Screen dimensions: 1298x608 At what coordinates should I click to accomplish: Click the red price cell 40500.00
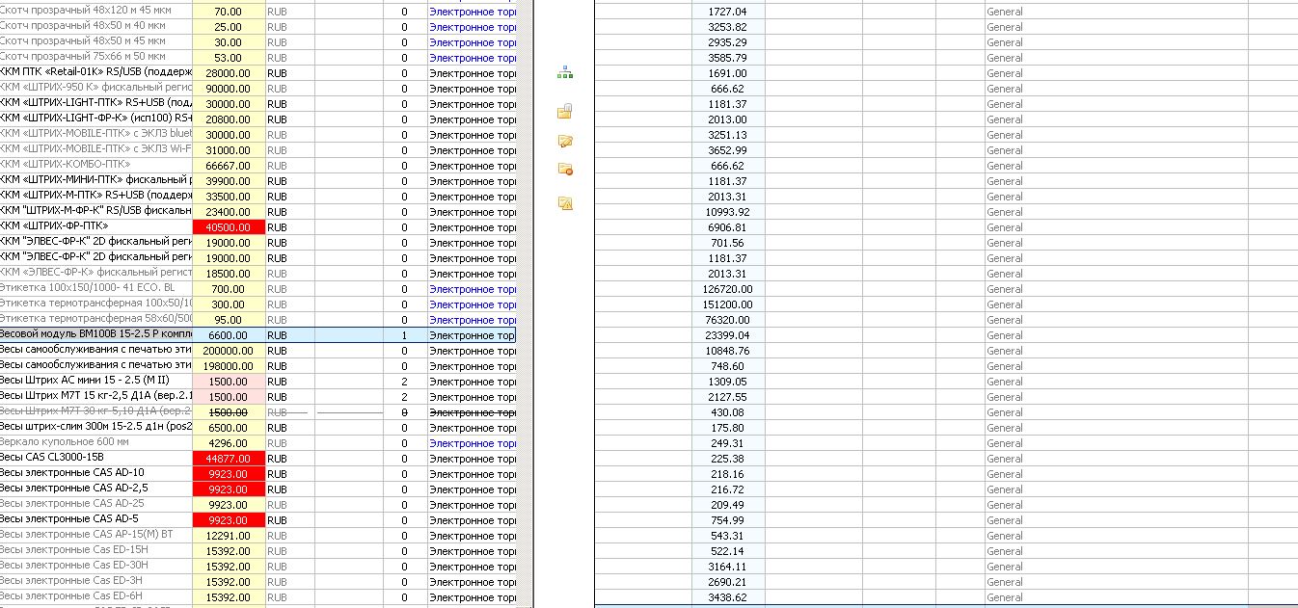[x=229, y=227]
